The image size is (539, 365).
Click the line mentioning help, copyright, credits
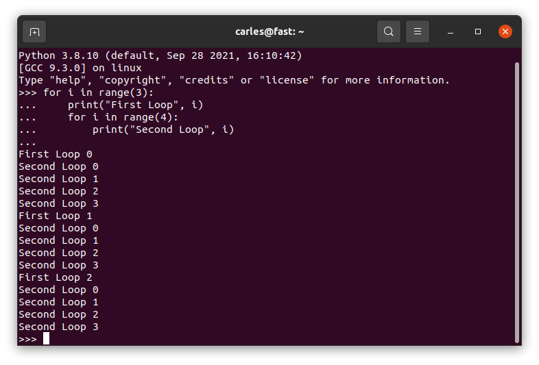click(234, 80)
